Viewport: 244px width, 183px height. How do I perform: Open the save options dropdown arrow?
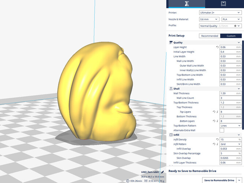[239, 180]
